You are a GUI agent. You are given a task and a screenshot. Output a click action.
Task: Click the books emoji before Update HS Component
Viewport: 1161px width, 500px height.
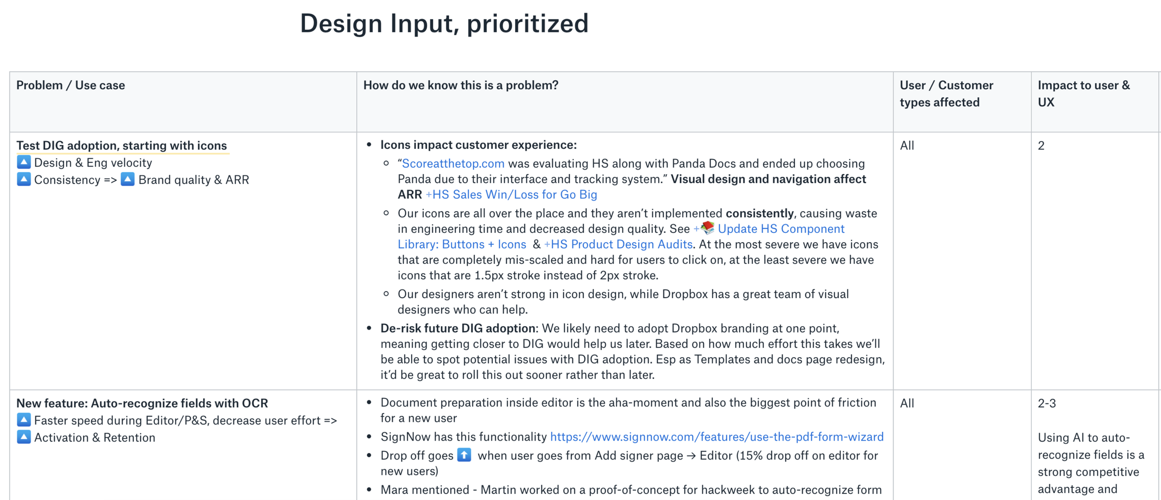(x=708, y=228)
